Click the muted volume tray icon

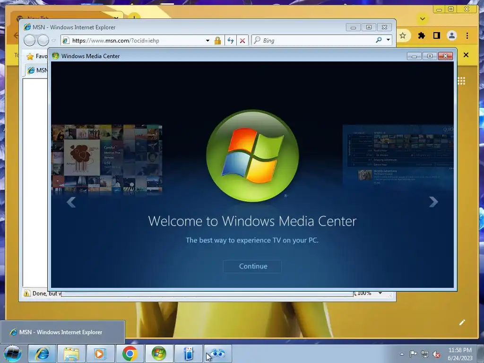click(x=436, y=354)
